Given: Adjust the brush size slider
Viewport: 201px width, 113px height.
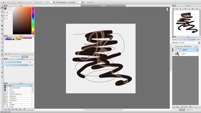Looking at the screenshot, I should point(17,62).
